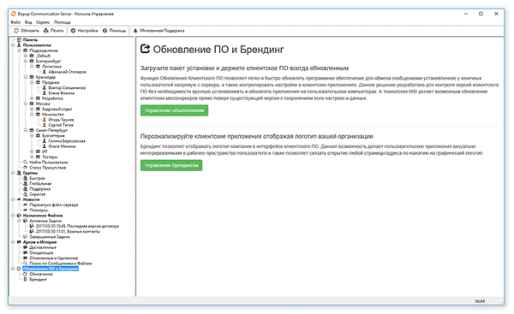Collapse the Санкт-Петербург node
514x314 pixels.
click(x=26, y=130)
